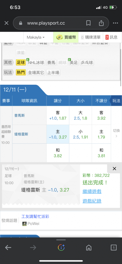122x264 pixels.
Task: Click 繼續遊戲 link
Action: point(92,191)
